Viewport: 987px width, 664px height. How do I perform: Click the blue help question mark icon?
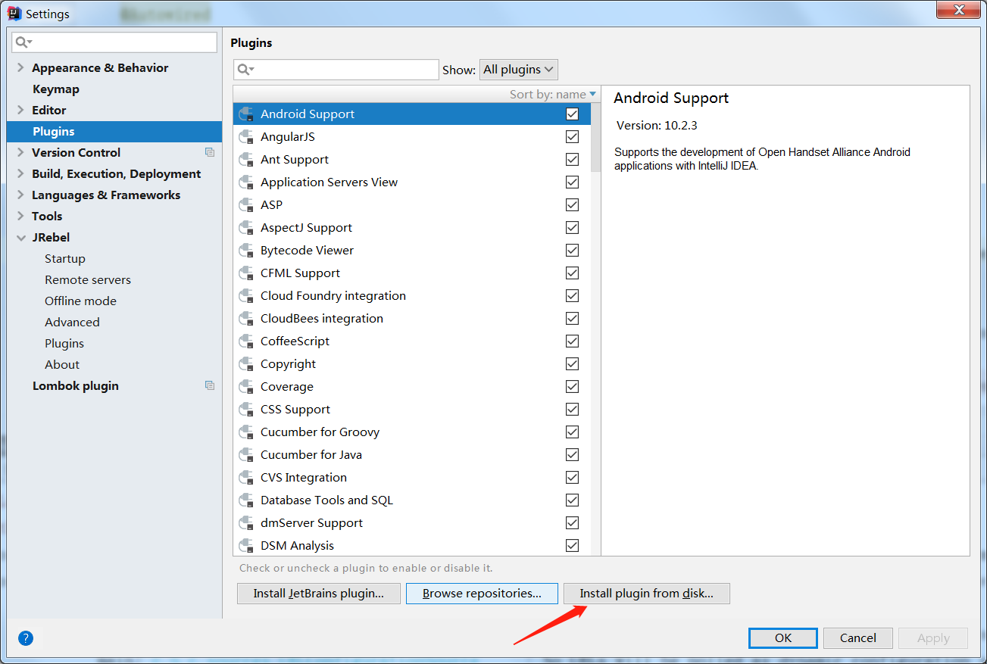26,638
